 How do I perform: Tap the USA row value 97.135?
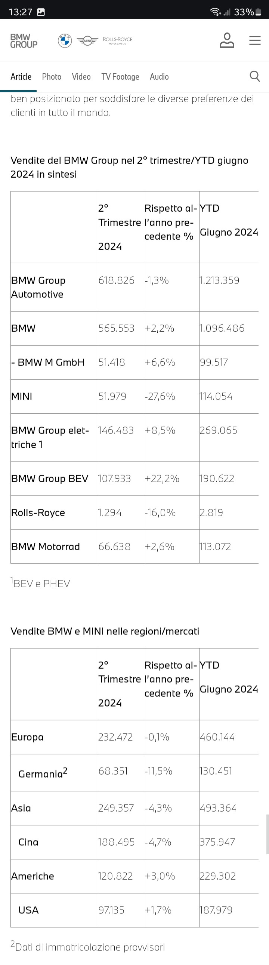coord(111,910)
